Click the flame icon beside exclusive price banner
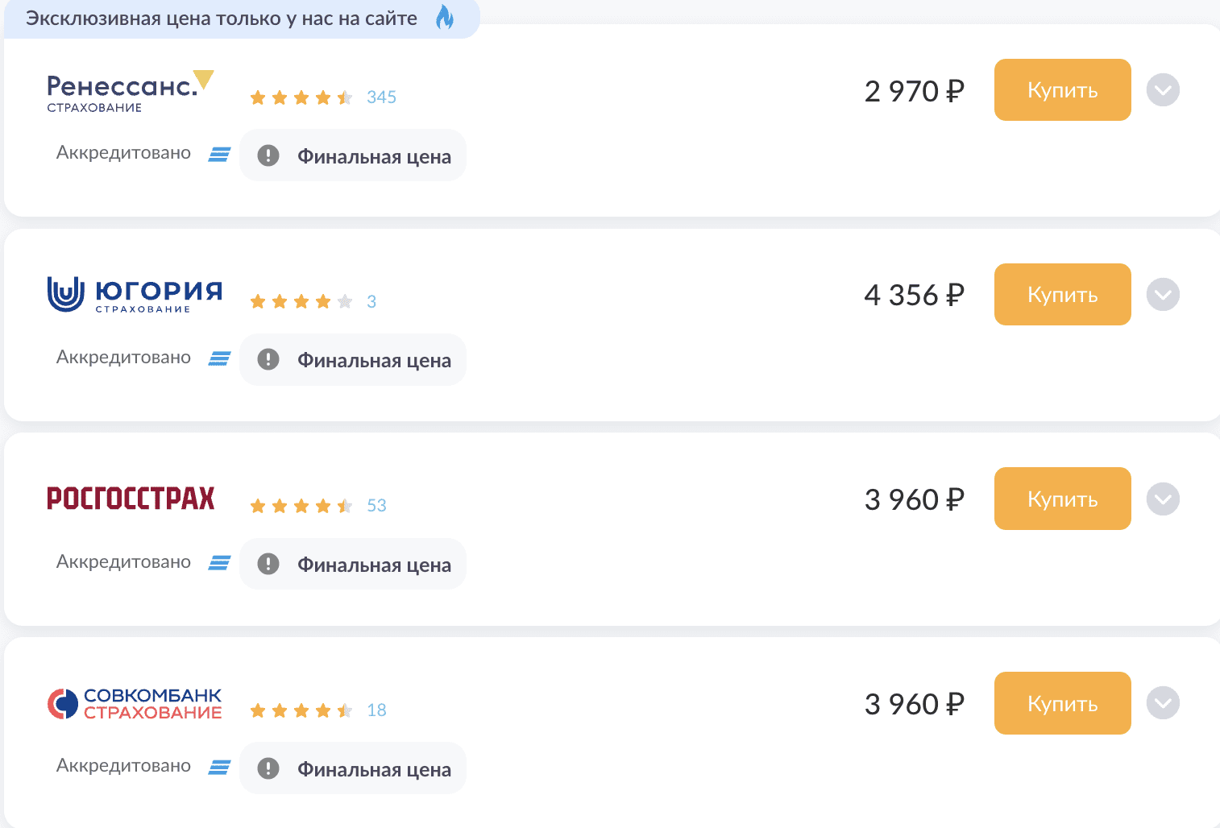Image resolution: width=1220 pixels, height=828 pixels. click(445, 17)
